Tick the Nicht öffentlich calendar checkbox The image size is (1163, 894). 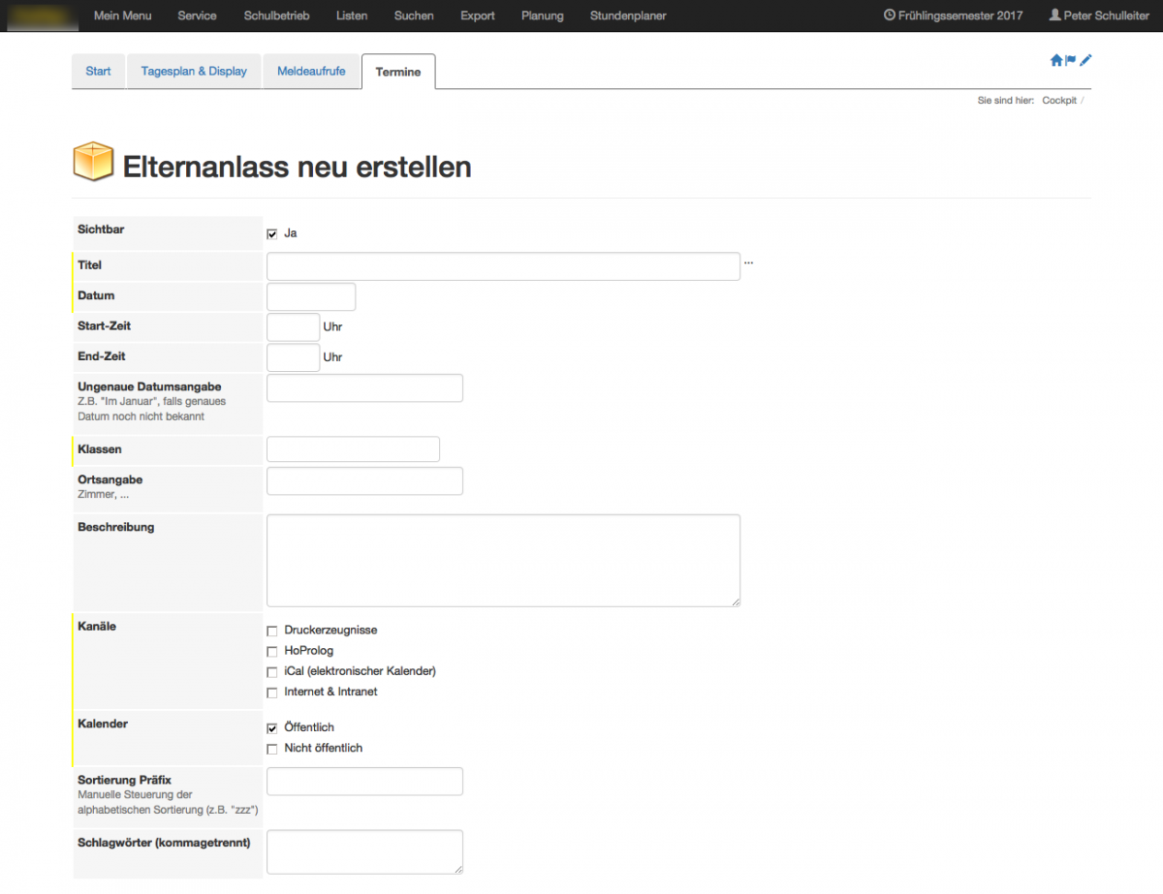pyautogui.click(x=272, y=749)
